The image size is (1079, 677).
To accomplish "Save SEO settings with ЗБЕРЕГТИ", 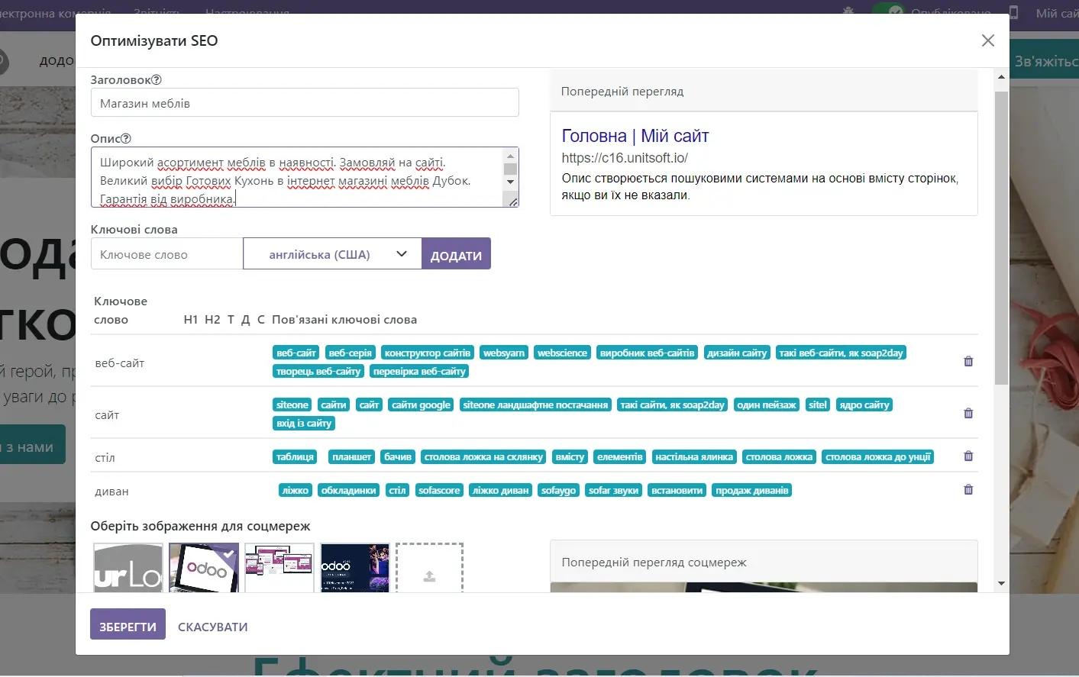I will tap(128, 625).
